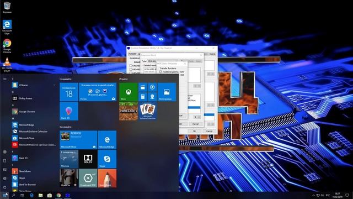This screenshot has width=353, height=199.
Task: Expand the CCleaner folder chevron
Action: click(x=54, y=85)
